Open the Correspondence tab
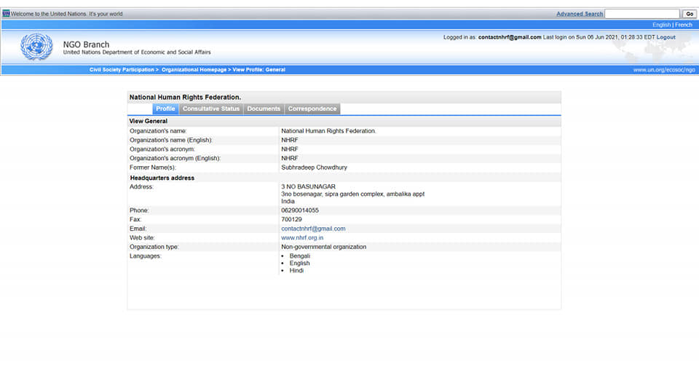 pyautogui.click(x=312, y=108)
